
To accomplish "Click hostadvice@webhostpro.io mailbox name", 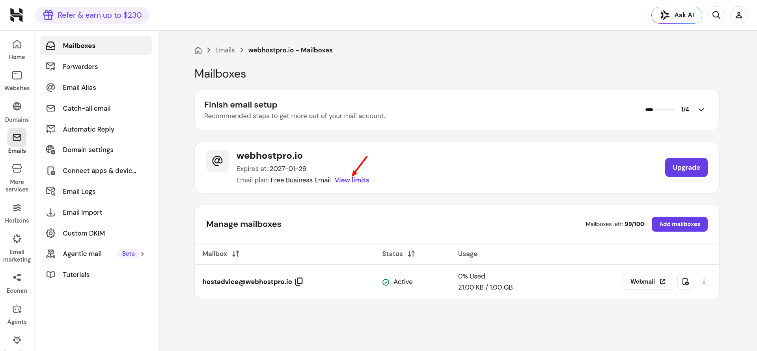I will [x=247, y=282].
